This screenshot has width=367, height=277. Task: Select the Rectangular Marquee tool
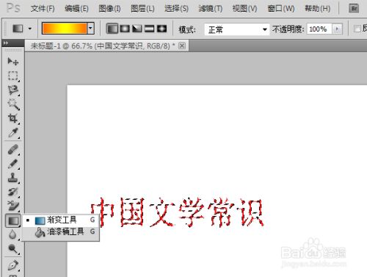click(x=13, y=76)
